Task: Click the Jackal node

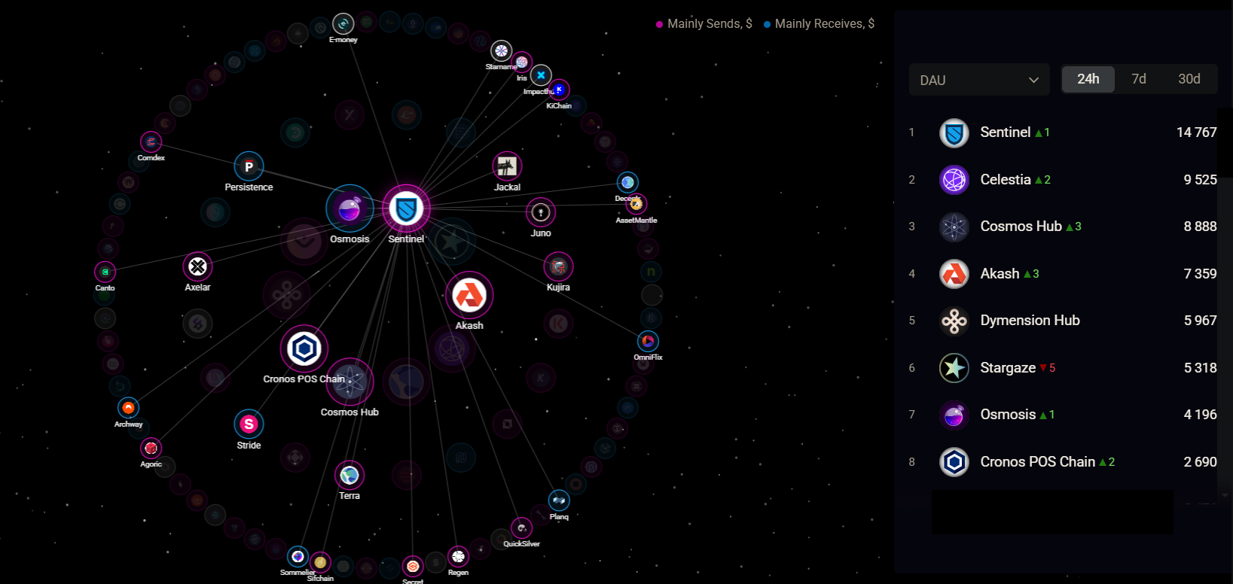Action: (x=507, y=166)
